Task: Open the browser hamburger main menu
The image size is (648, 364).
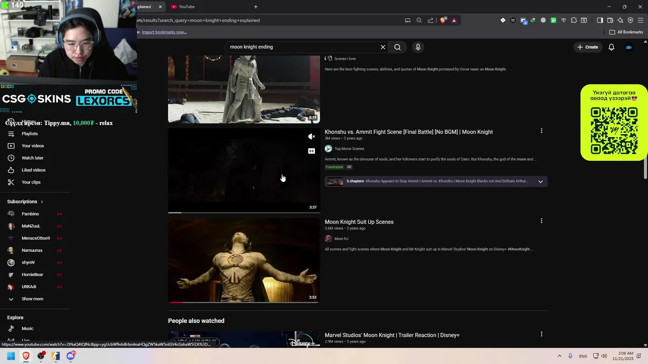Action: point(640,20)
